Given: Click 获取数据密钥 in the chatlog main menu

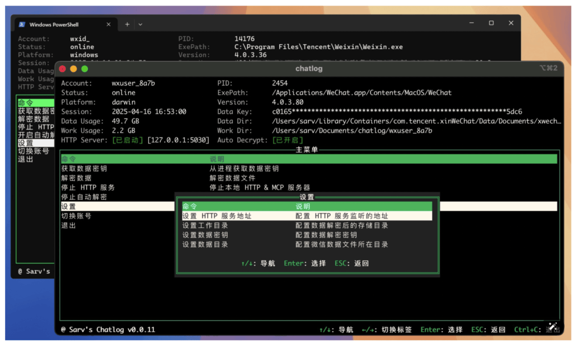Looking at the screenshot, I should click(84, 169).
